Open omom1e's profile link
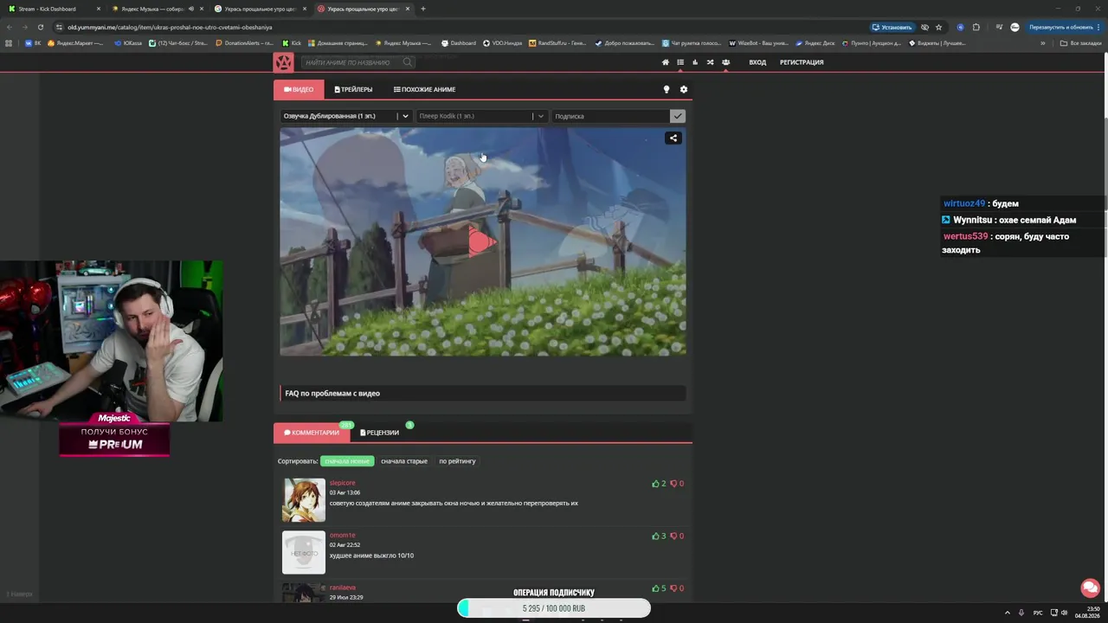Viewport: 1108px width, 623px height. [x=342, y=536]
